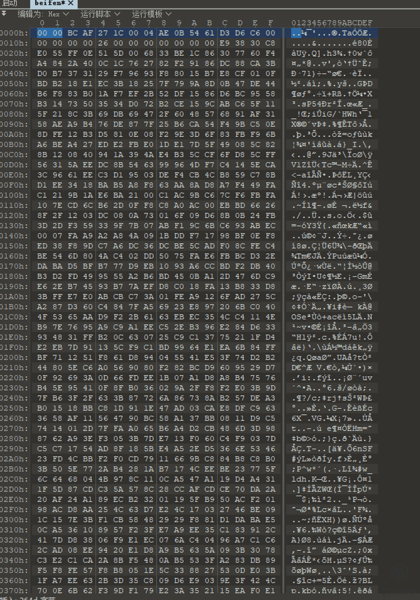Click the double-arrow icon left of 编辑为
Viewport: 420px width, 600px height.
tap(4, 13)
